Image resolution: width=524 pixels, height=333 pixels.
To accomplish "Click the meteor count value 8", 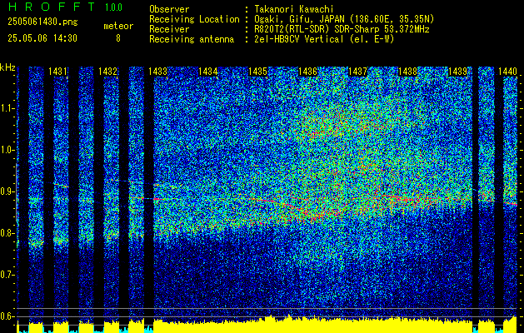I will 118,38.
